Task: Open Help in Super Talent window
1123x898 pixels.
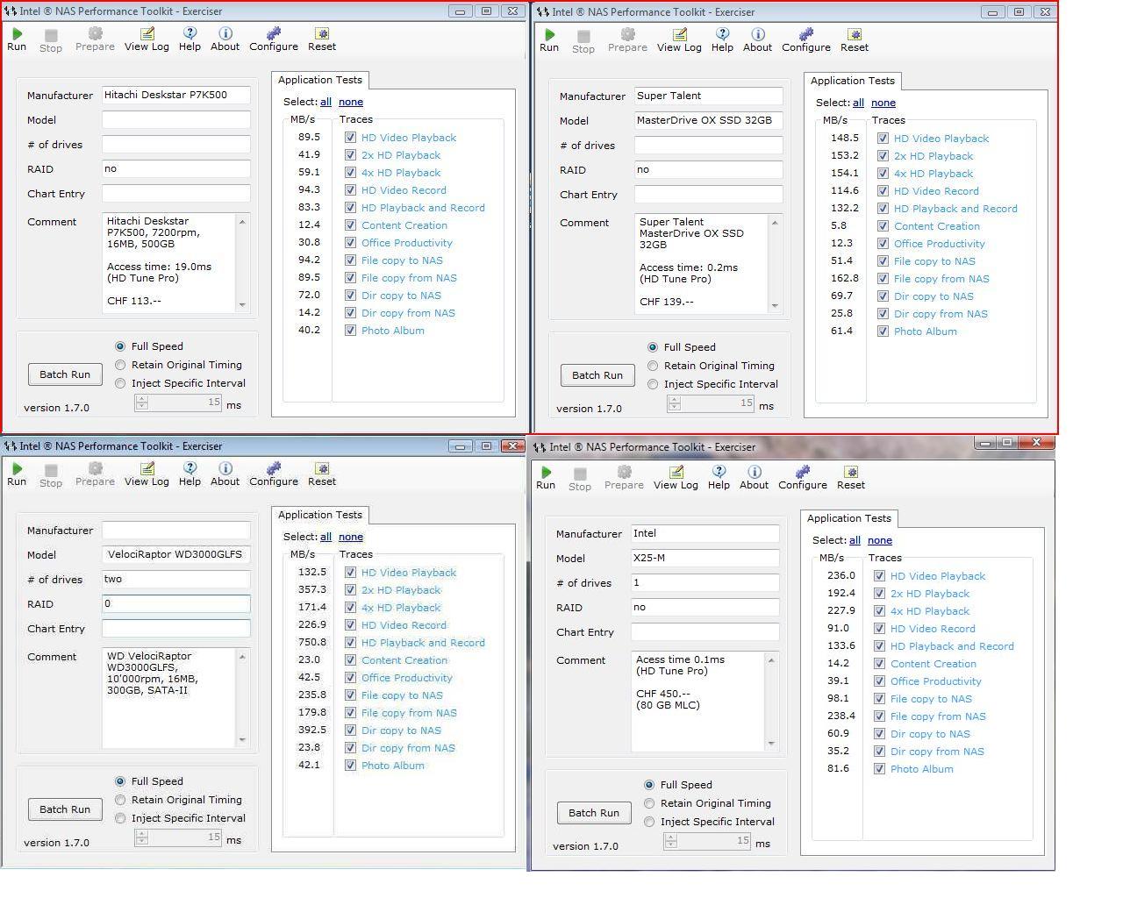Action: click(722, 39)
